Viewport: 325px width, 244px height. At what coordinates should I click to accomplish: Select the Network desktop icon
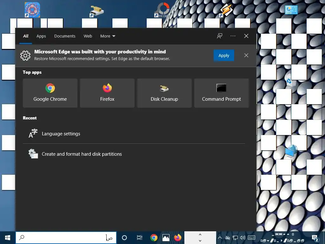(x=291, y=152)
